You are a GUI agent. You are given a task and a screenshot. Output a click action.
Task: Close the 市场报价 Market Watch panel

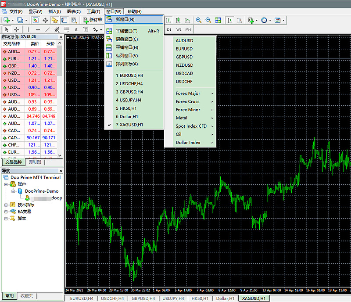(x=61, y=37)
